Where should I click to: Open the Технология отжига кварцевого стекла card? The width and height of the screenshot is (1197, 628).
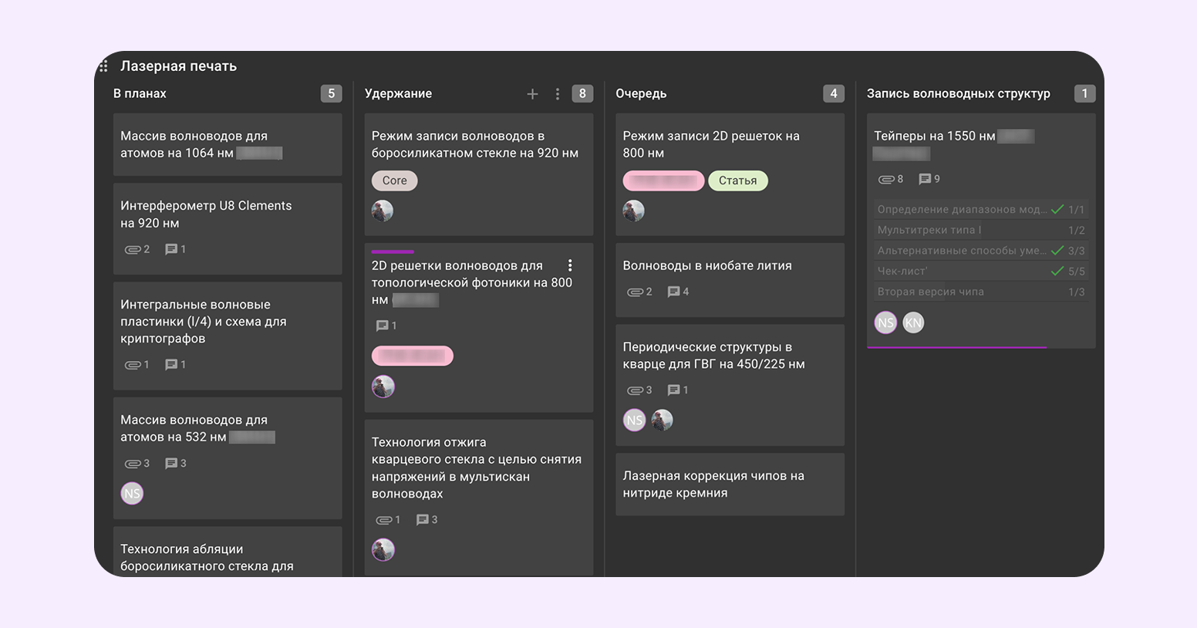477,468
